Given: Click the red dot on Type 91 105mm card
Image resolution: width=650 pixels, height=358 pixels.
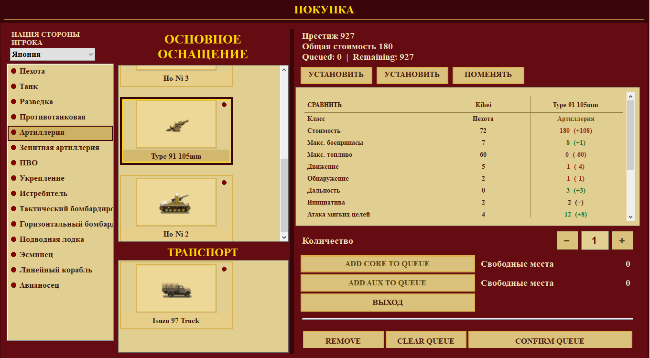Looking at the screenshot, I should point(224,105).
